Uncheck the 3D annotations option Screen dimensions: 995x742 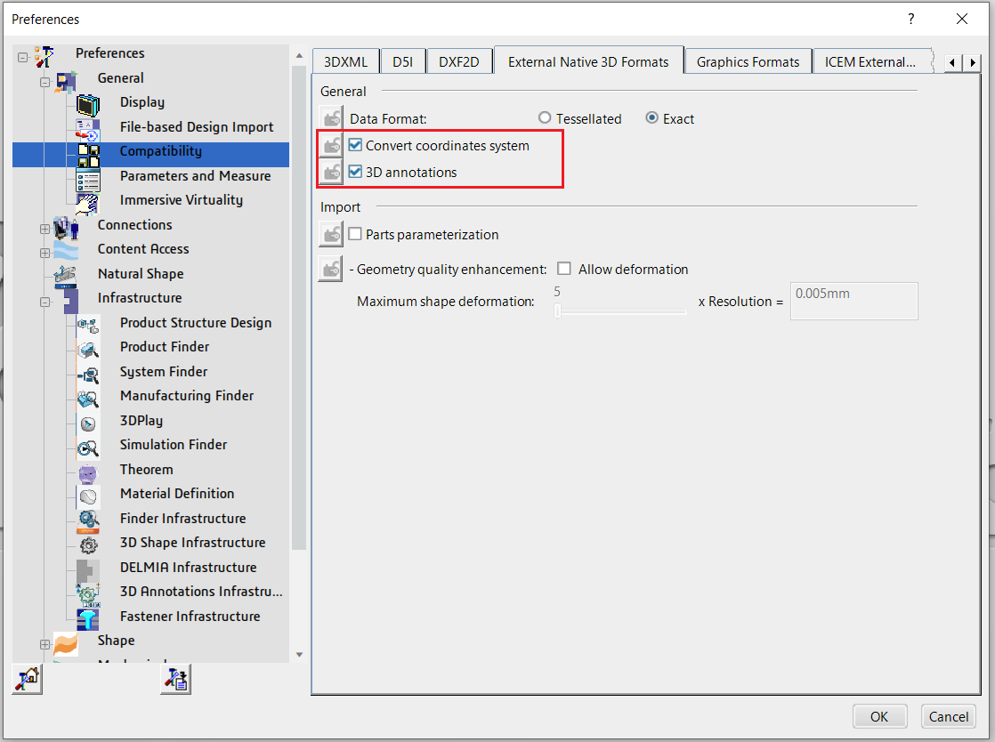coord(355,171)
